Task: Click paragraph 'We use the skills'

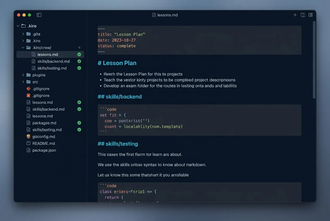Action: pyautogui.click(x=152, y=165)
